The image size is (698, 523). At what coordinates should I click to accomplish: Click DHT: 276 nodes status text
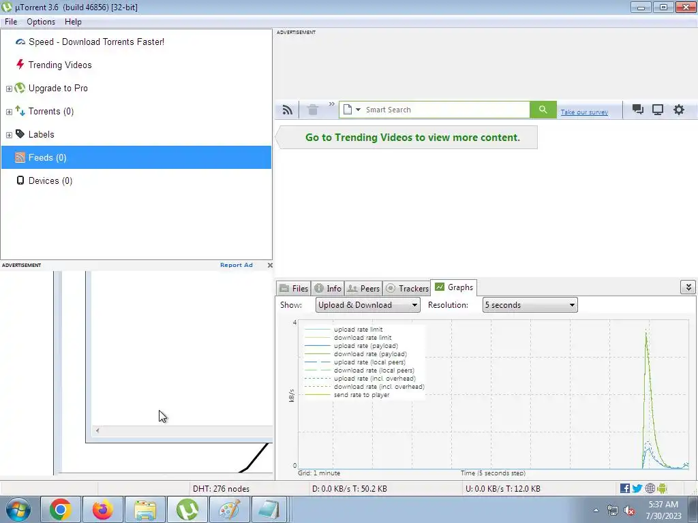(222, 489)
